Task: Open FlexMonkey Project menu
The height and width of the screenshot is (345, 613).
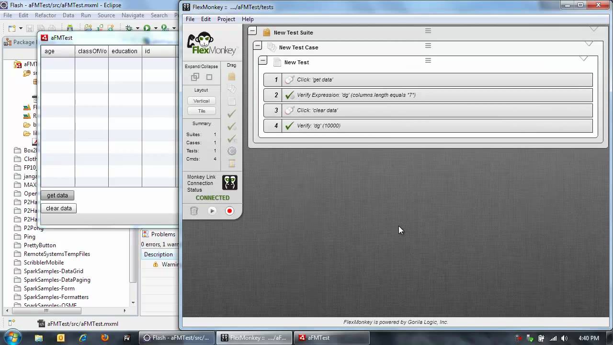Action: (226, 19)
